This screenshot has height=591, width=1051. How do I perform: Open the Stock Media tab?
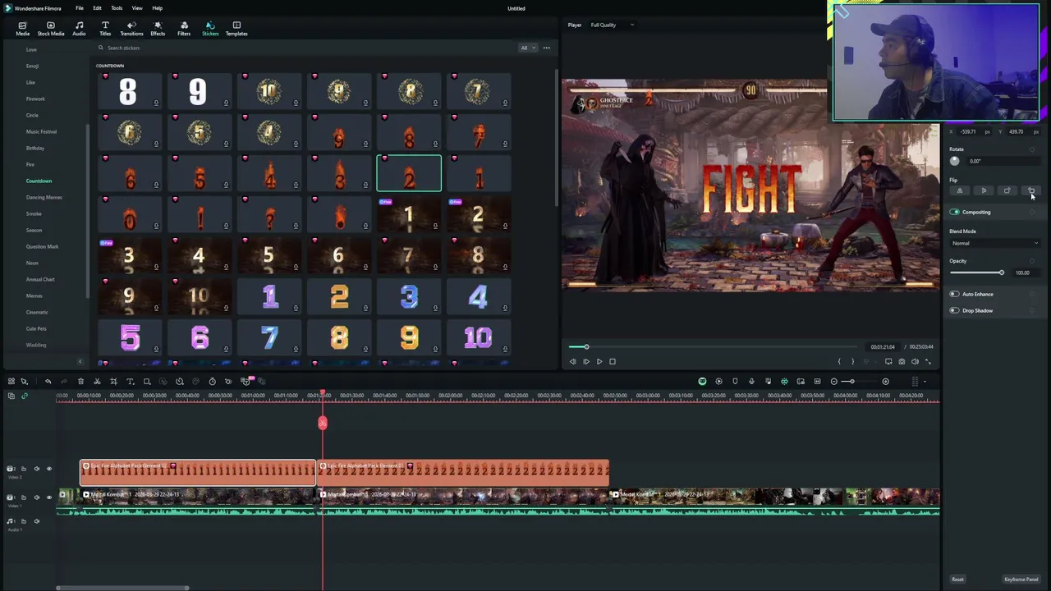click(x=50, y=29)
